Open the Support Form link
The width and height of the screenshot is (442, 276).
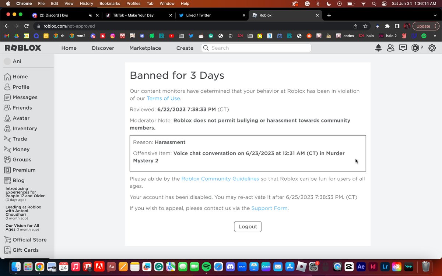[x=269, y=208]
